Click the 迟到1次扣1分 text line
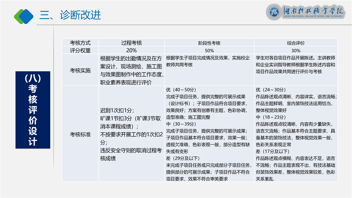The width and height of the screenshot is (352, 198). [117, 111]
